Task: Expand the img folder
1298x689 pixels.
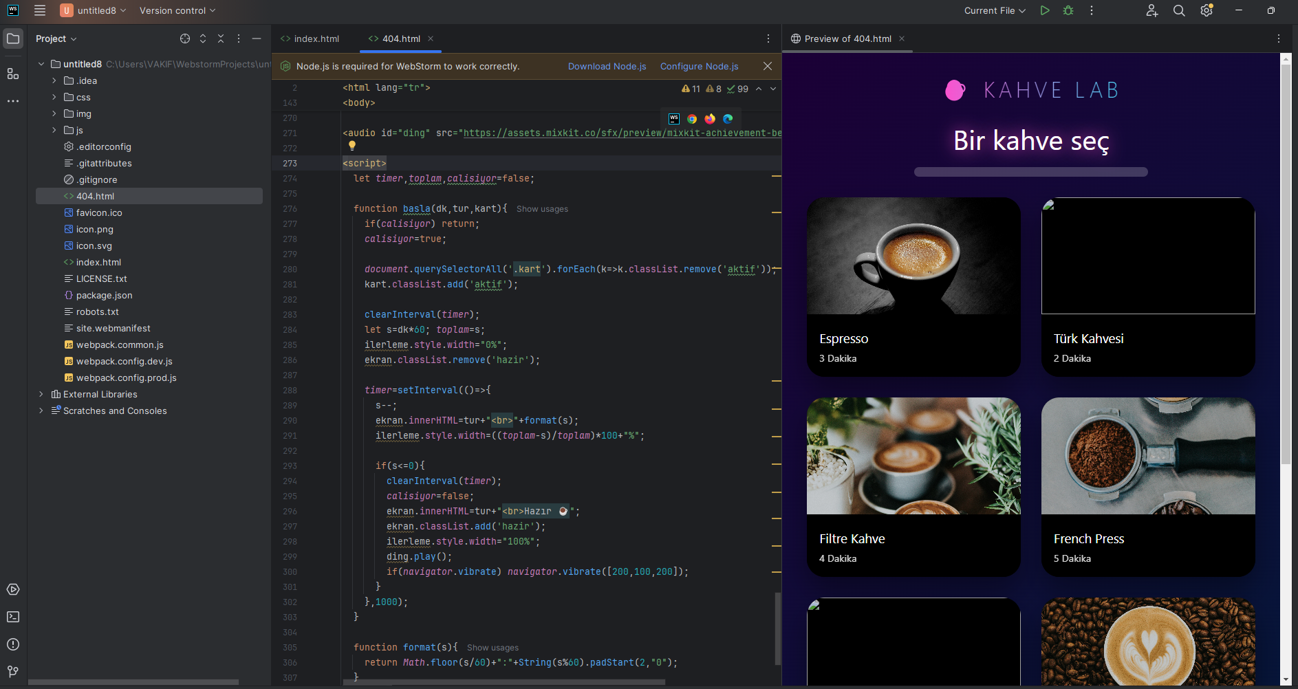Action: tap(54, 113)
